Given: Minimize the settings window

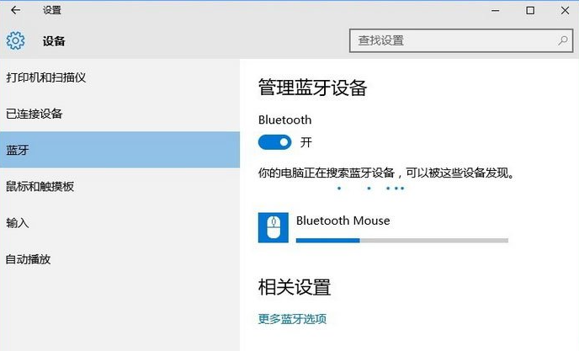Looking at the screenshot, I should pos(492,10).
